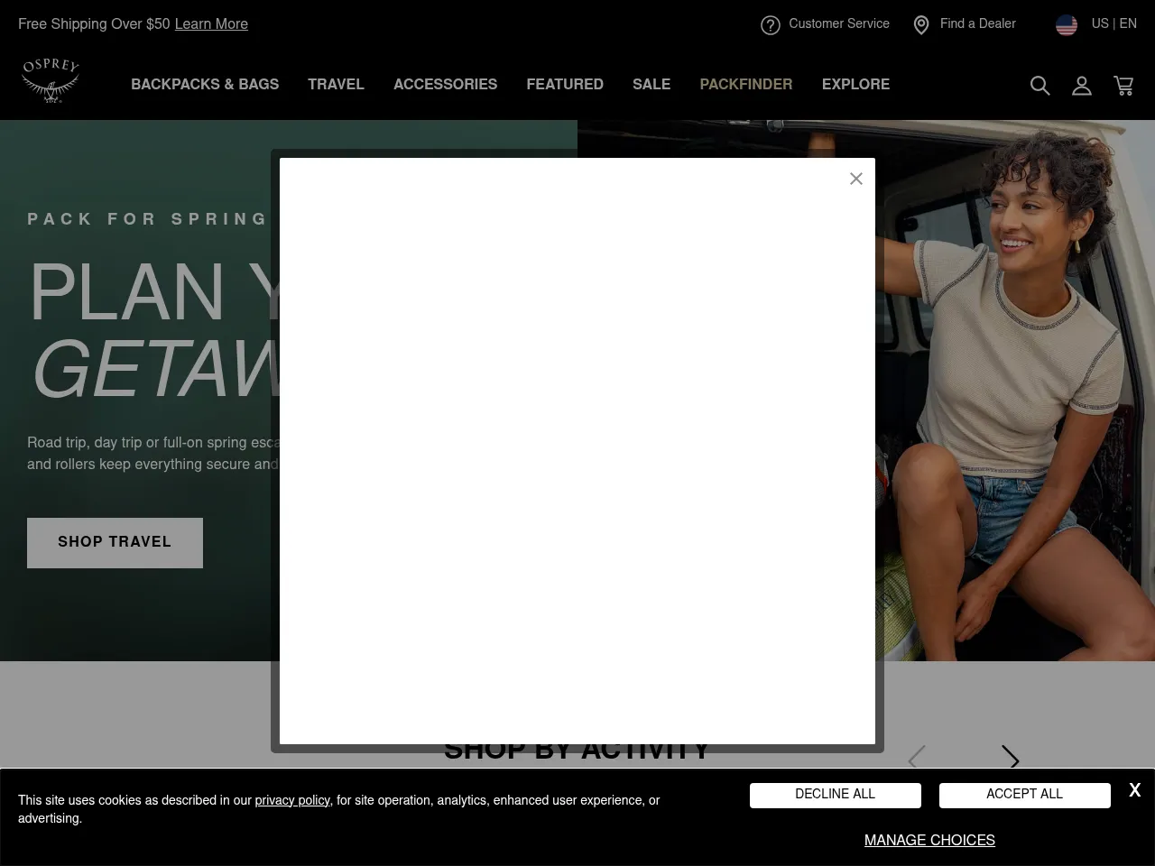Open the user account icon

tap(1081, 86)
